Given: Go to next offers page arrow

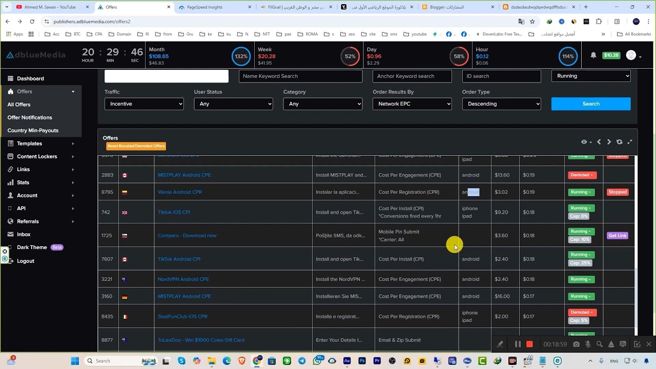Looking at the screenshot, I should (x=609, y=142).
